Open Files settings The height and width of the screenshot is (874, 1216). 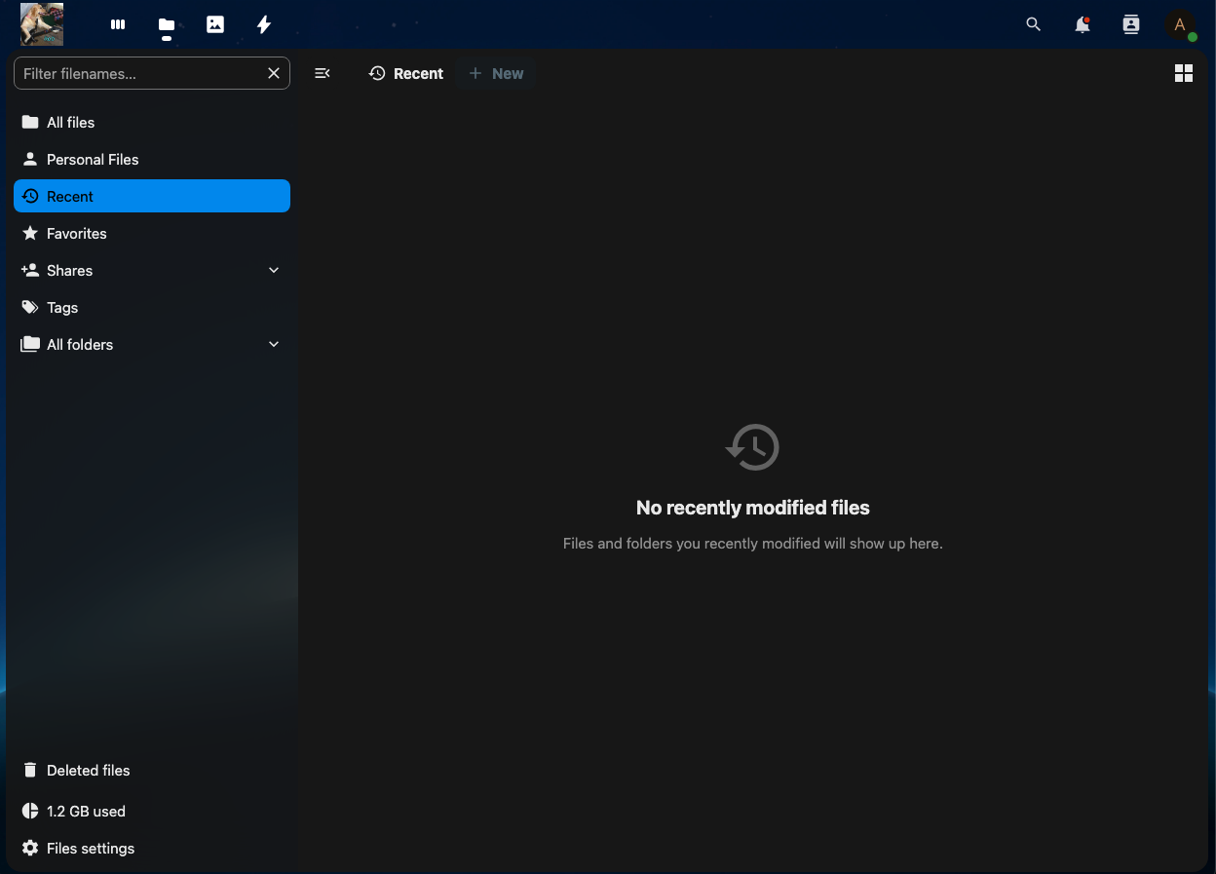click(91, 848)
